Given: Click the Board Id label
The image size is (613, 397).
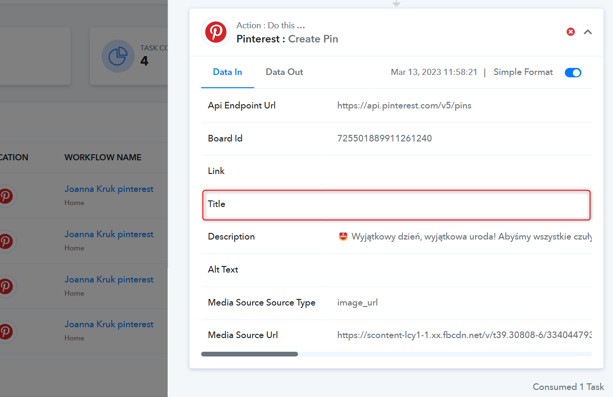Looking at the screenshot, I should point(225,139).
